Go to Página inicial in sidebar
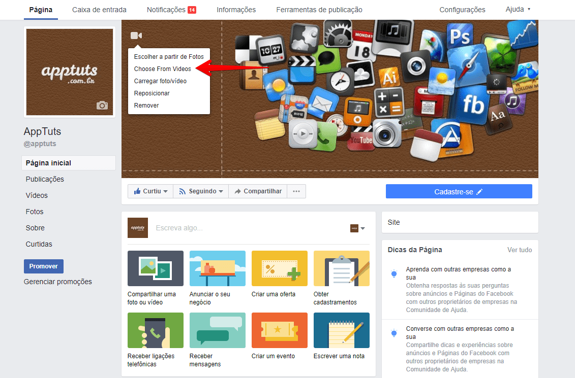The width and height of the screenshot is (575, 378). tap(69, 163)
